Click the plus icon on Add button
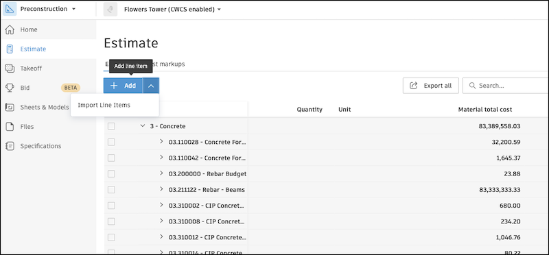The width and height of the screenshot is (549, 255). pyautogui.click(x=114, y=86)
